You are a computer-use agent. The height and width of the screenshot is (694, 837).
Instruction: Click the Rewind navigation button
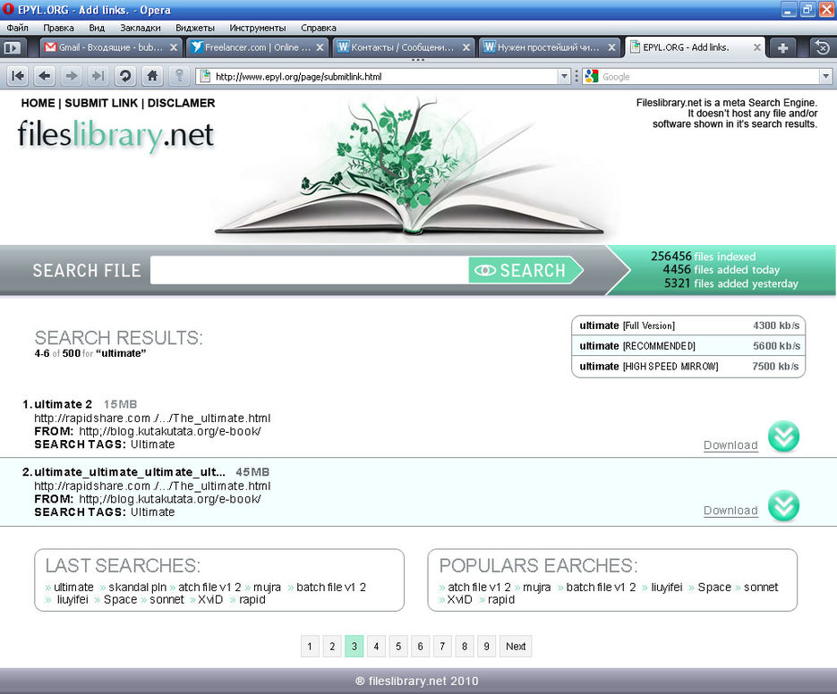pos(18,76)
